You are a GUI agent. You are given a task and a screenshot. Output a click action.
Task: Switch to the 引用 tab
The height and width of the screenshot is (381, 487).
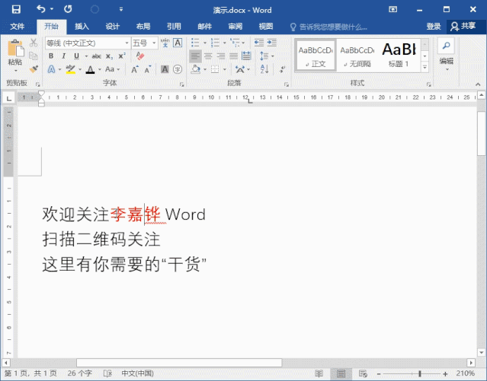(x=174, y=27)
